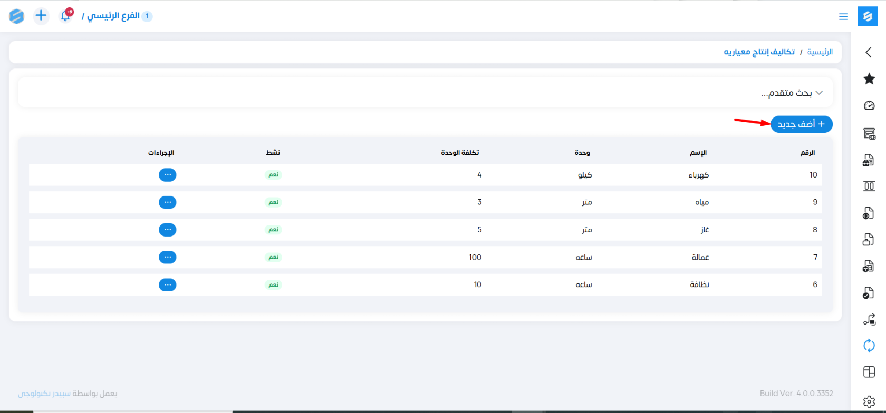Click the نعم active badge for مياه

point(273,202)
